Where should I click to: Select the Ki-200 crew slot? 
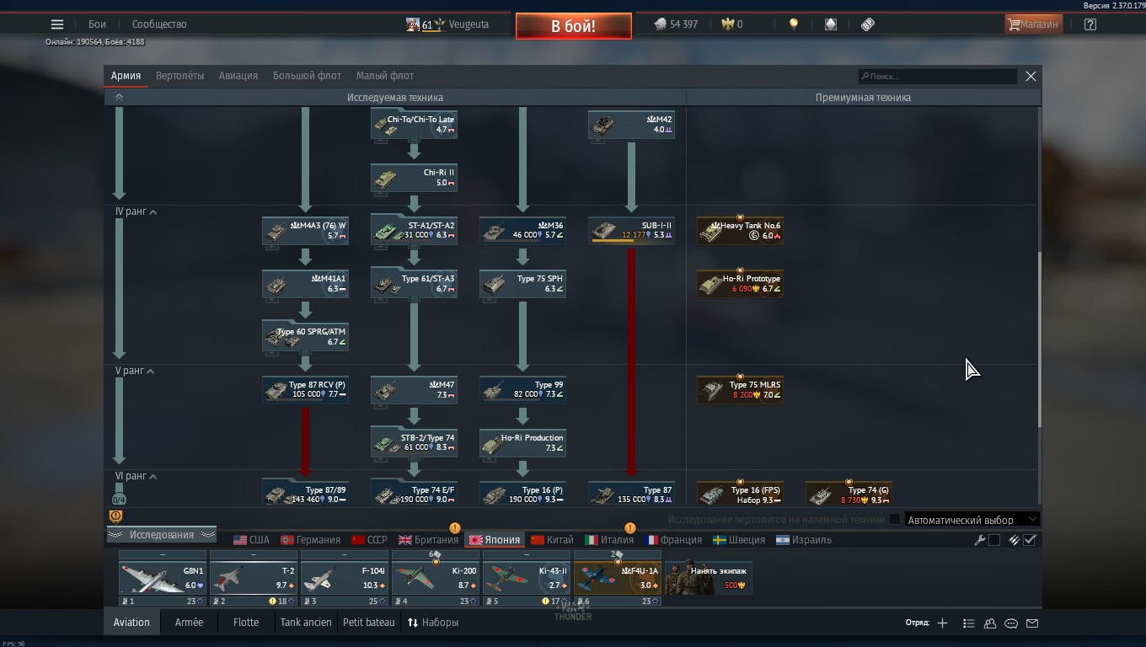click(x=436, y=578)
